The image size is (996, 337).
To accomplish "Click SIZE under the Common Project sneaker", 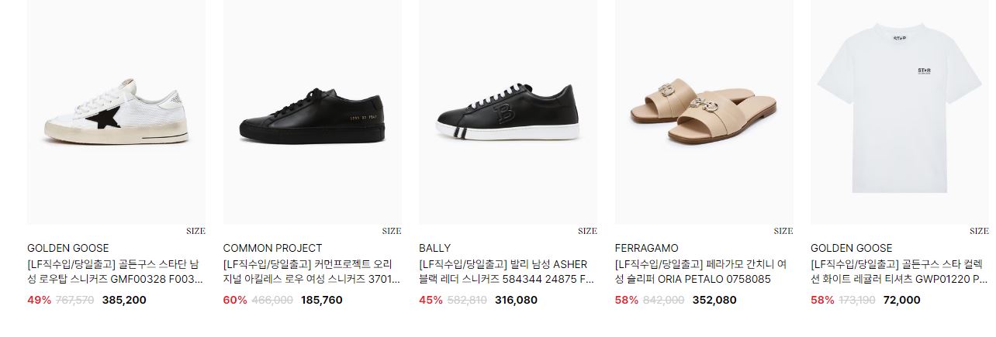I will click(392, 231).
